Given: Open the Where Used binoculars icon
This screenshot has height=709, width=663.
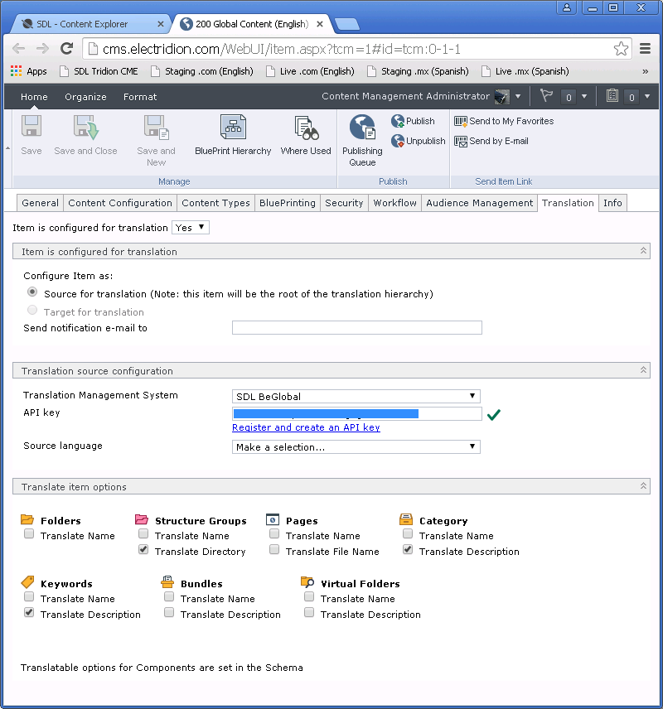Looking at the screenshot, I should (x=306, y=128).
